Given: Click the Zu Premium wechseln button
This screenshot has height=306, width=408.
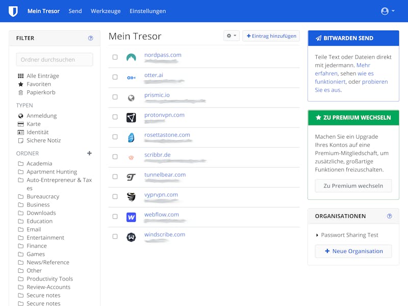Looking at the screenshot, I should [353, 186].
